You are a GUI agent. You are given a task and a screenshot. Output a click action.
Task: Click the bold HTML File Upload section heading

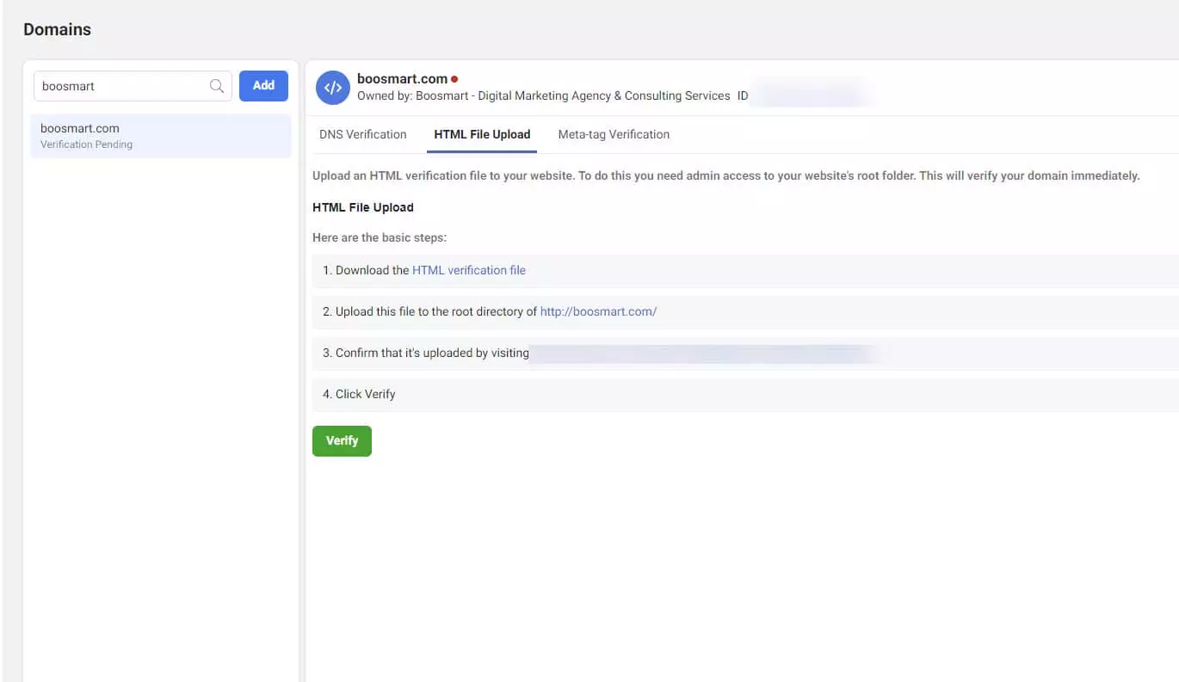(x=363, y=207)
